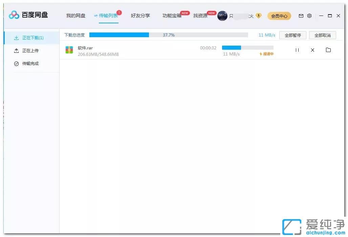The width and height of the screenshot is (348, 237).
Task: Open settings via the gear icon
Action: coord(309,16)
